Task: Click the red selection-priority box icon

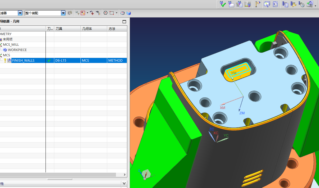Action: tap(83, 13)
